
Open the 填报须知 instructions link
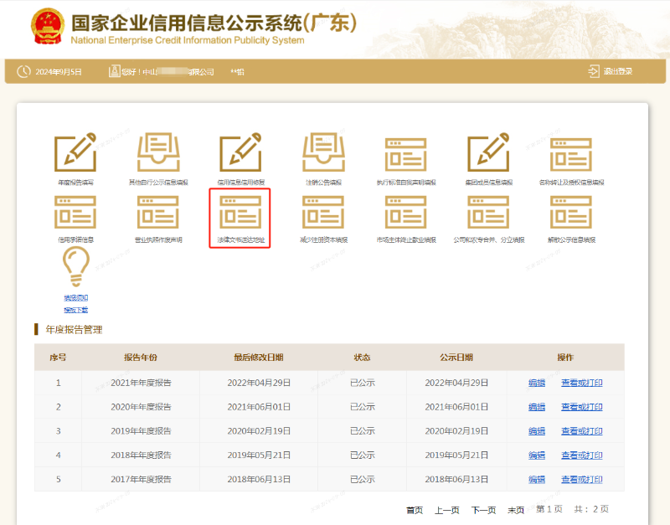(75, 298)
